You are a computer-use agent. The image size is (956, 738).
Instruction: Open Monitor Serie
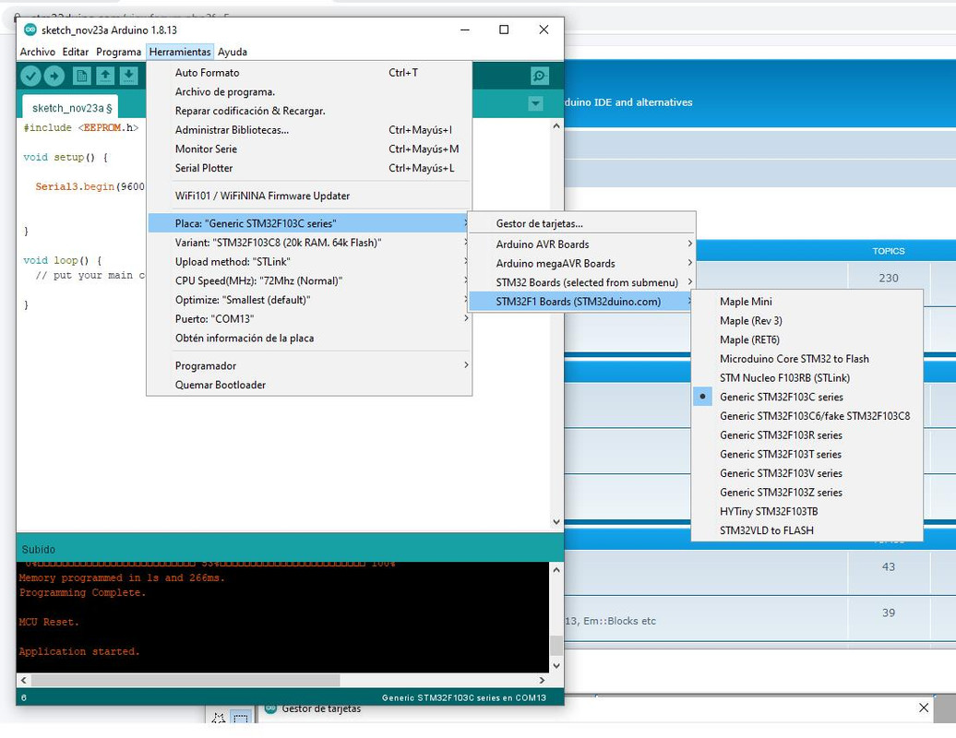coord(309,149)
